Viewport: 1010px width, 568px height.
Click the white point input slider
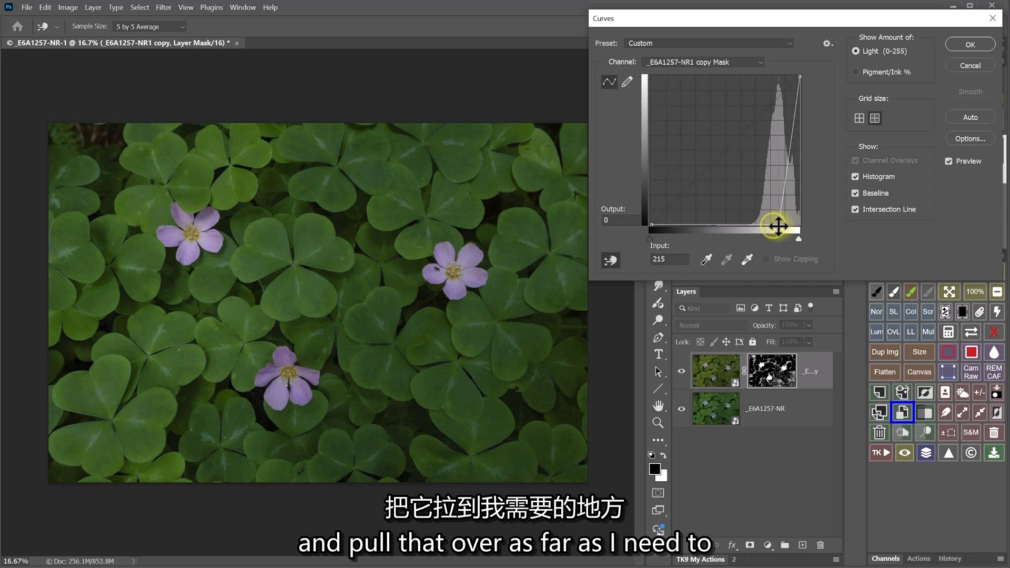pos(799,239)
